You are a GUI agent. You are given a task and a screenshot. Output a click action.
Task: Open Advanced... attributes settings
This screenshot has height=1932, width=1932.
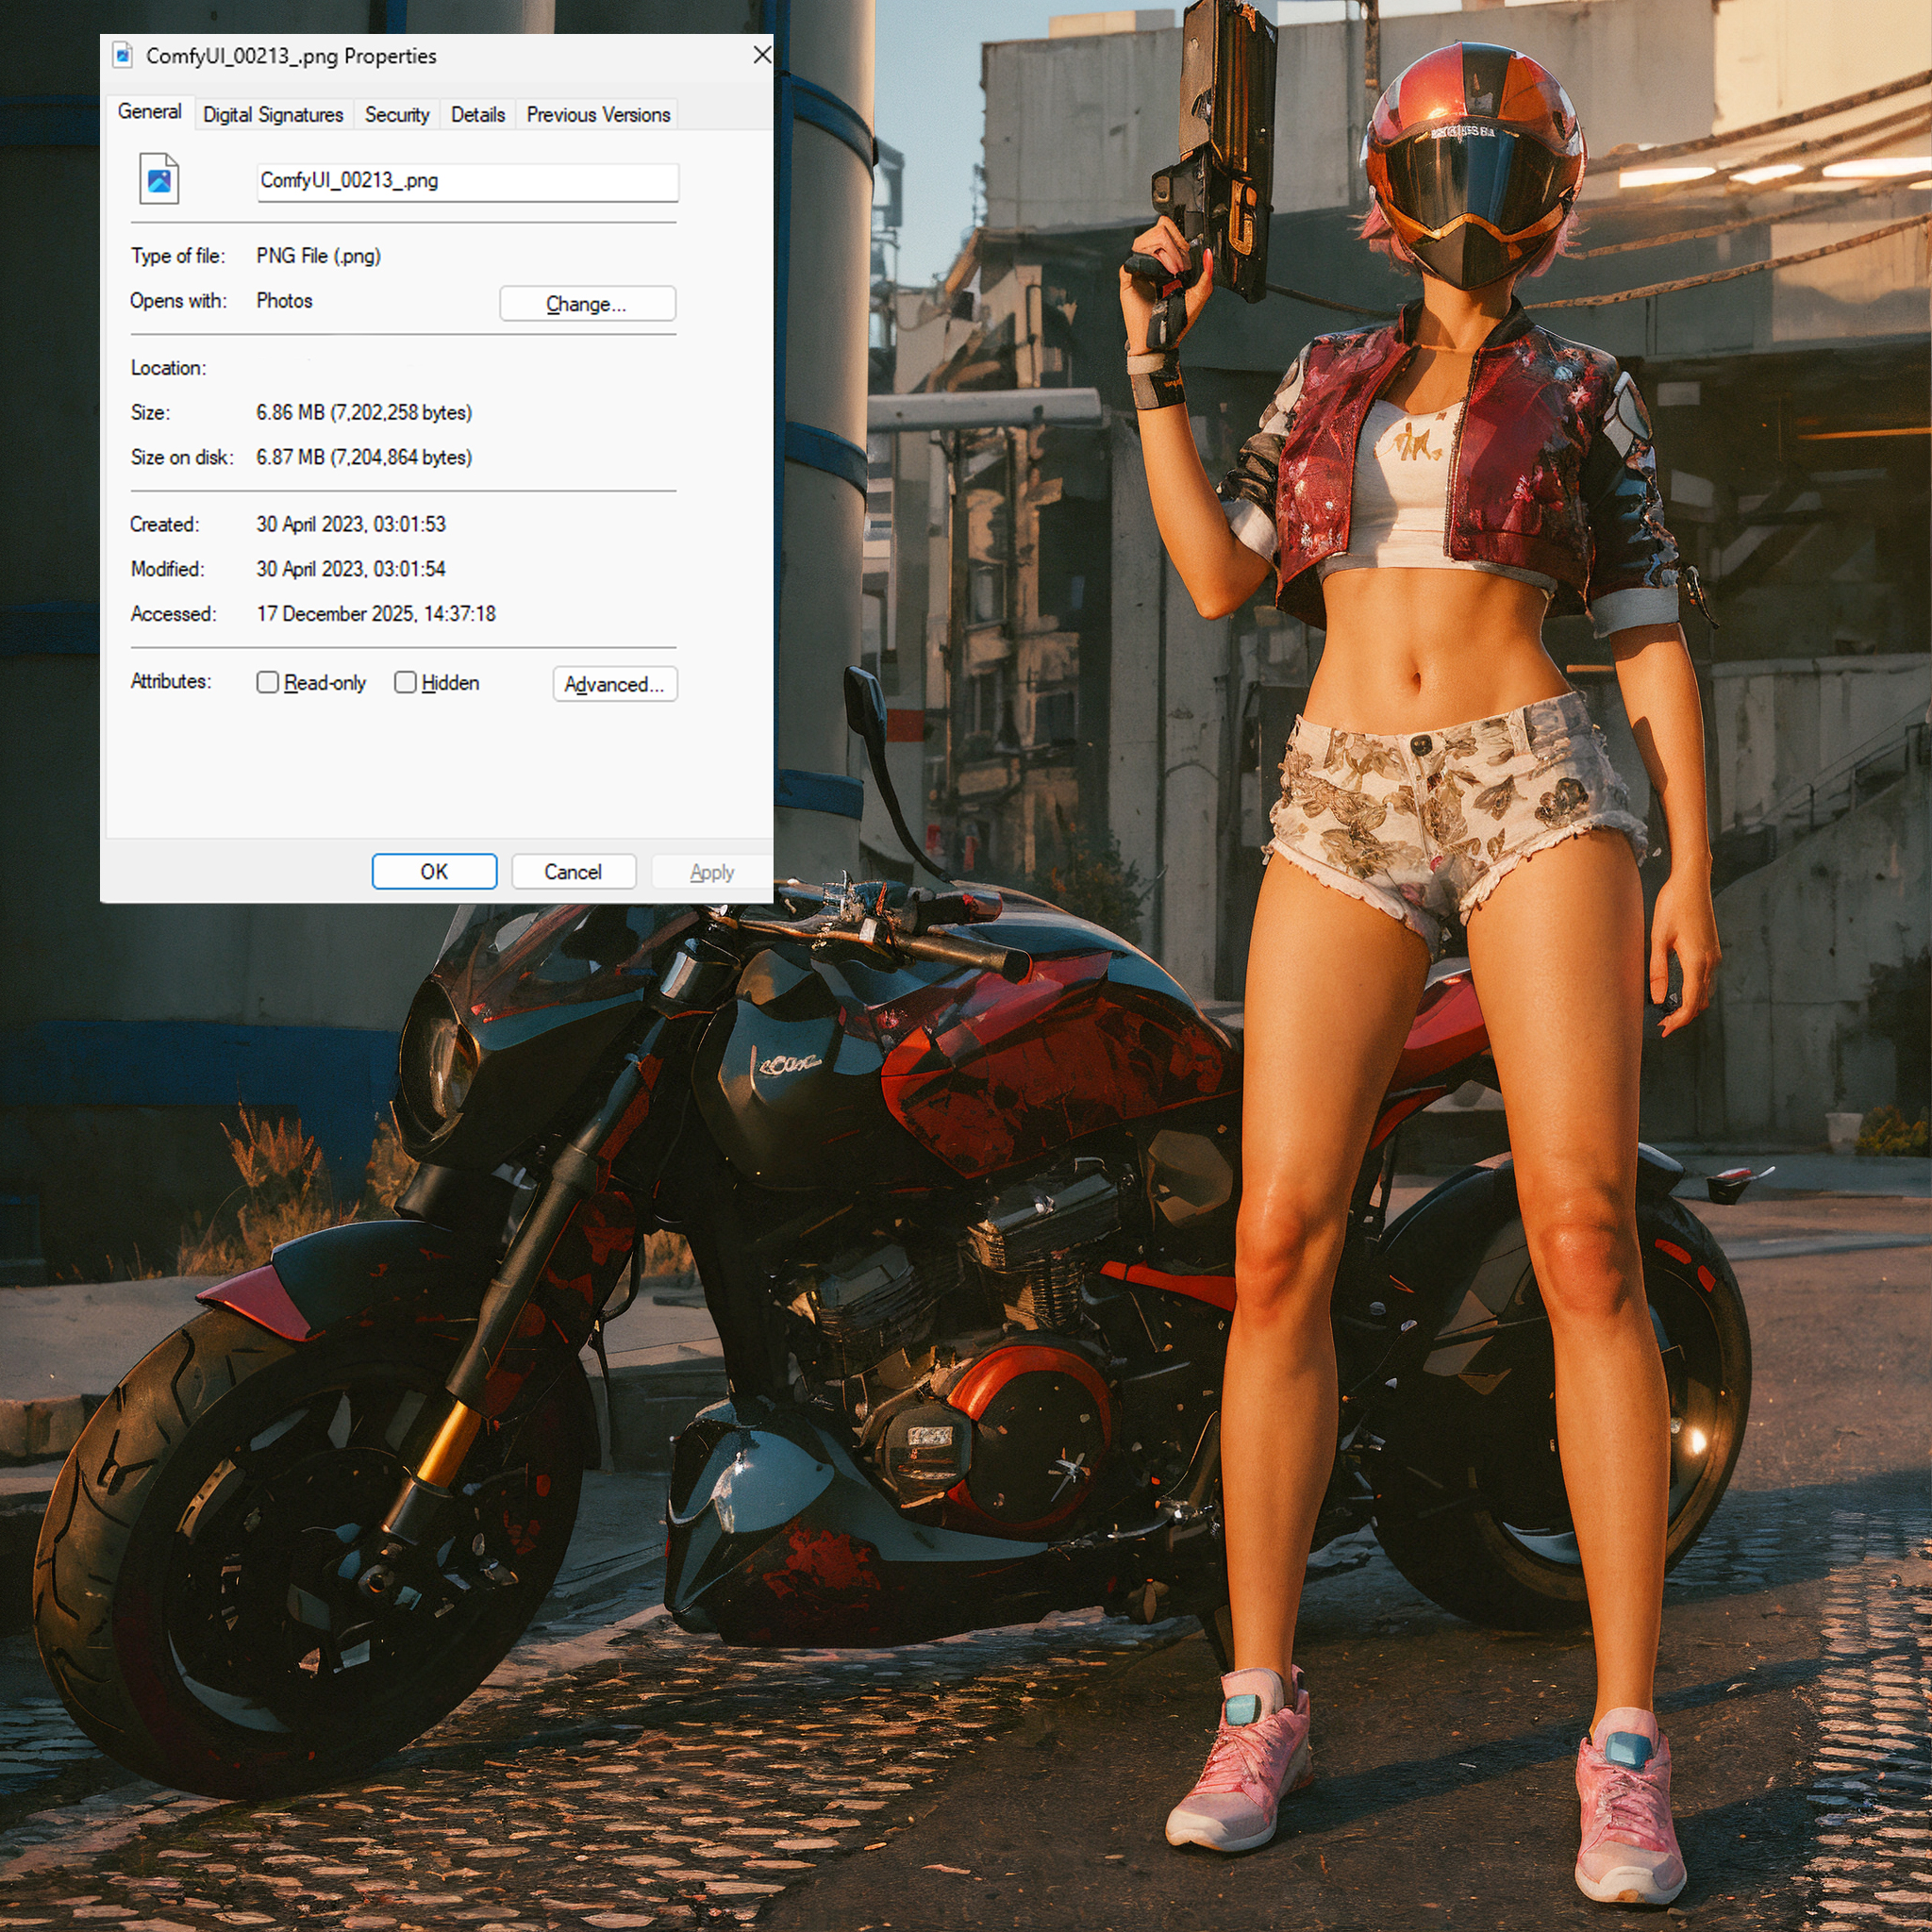[x=614, y=684]
